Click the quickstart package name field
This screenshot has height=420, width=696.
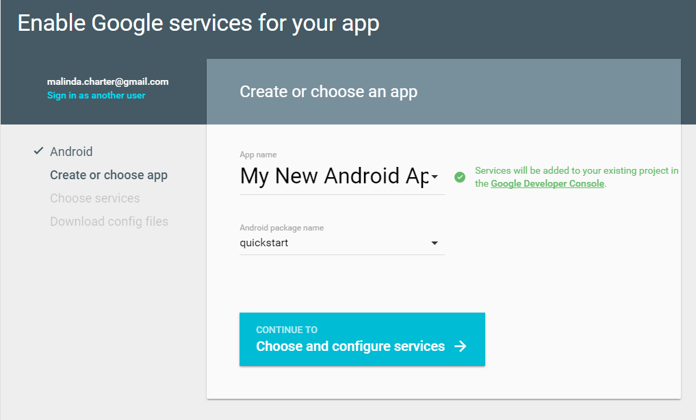click(341, 243)
